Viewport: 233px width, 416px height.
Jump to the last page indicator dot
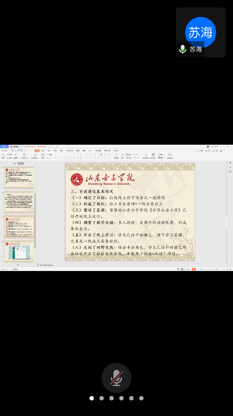(x=141, y=398)
